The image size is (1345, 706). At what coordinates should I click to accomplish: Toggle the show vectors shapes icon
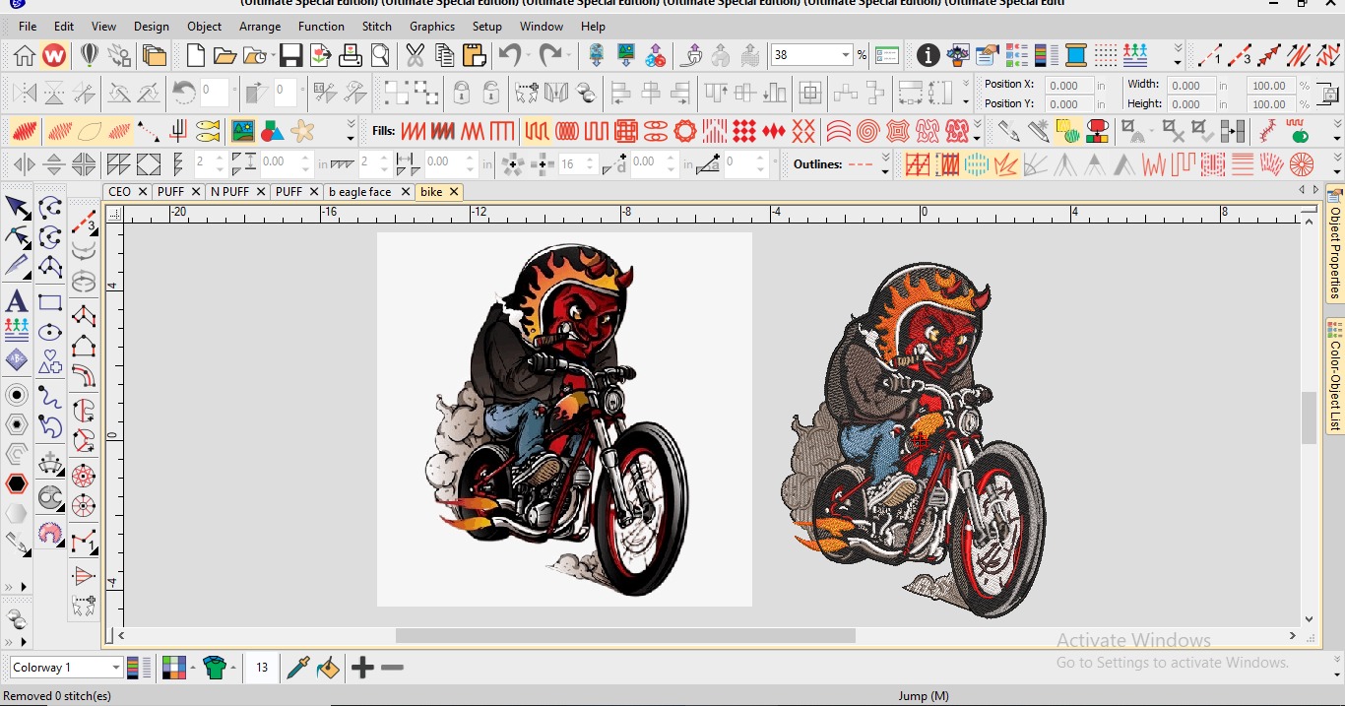click(x=273, y=130)
